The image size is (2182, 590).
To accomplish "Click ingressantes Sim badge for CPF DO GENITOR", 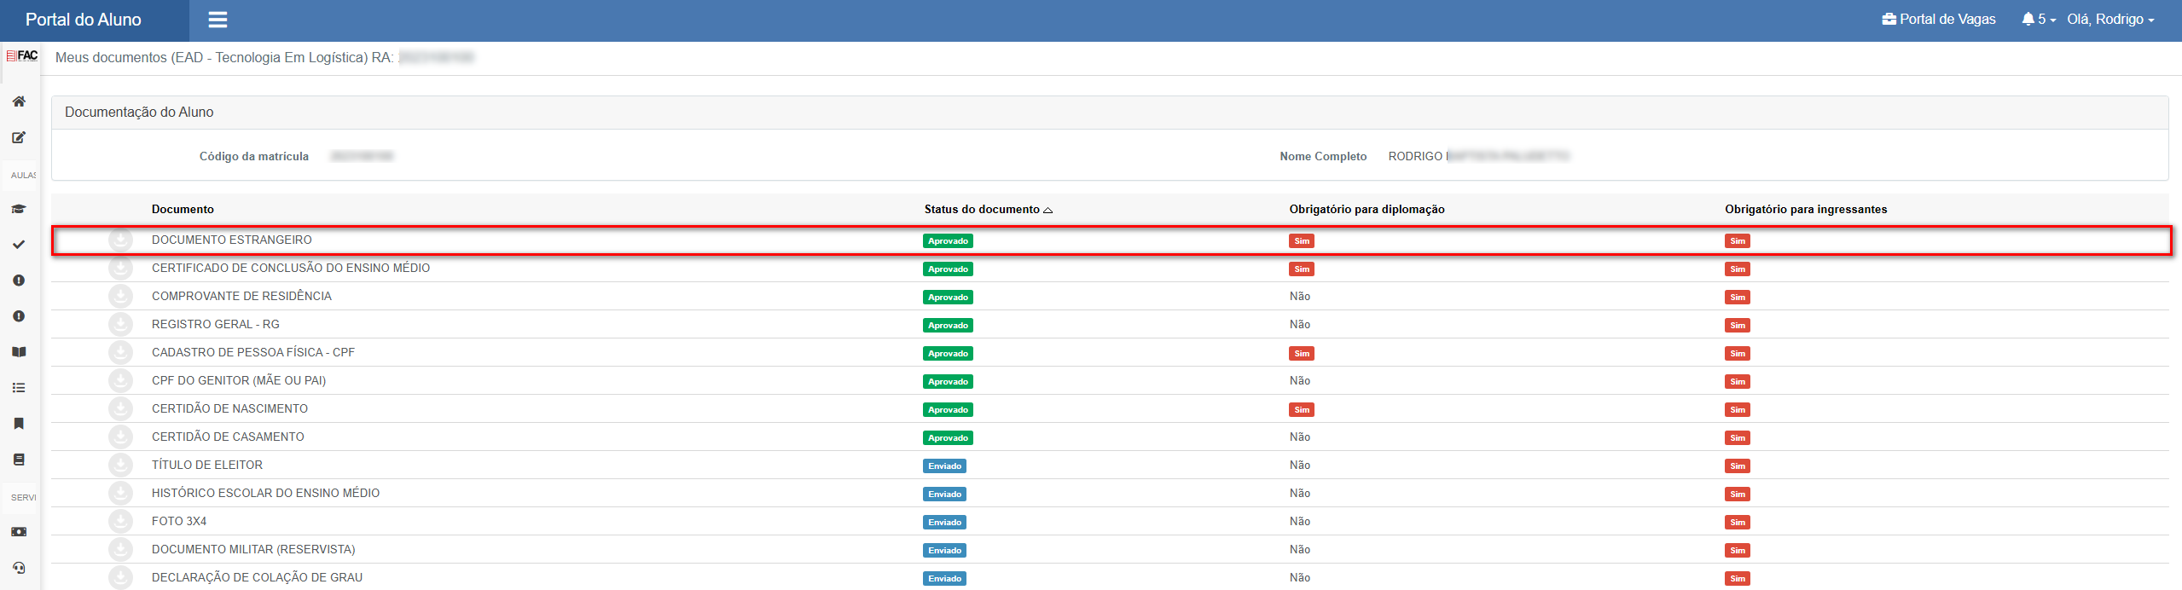I will (x=1738, y=382).
